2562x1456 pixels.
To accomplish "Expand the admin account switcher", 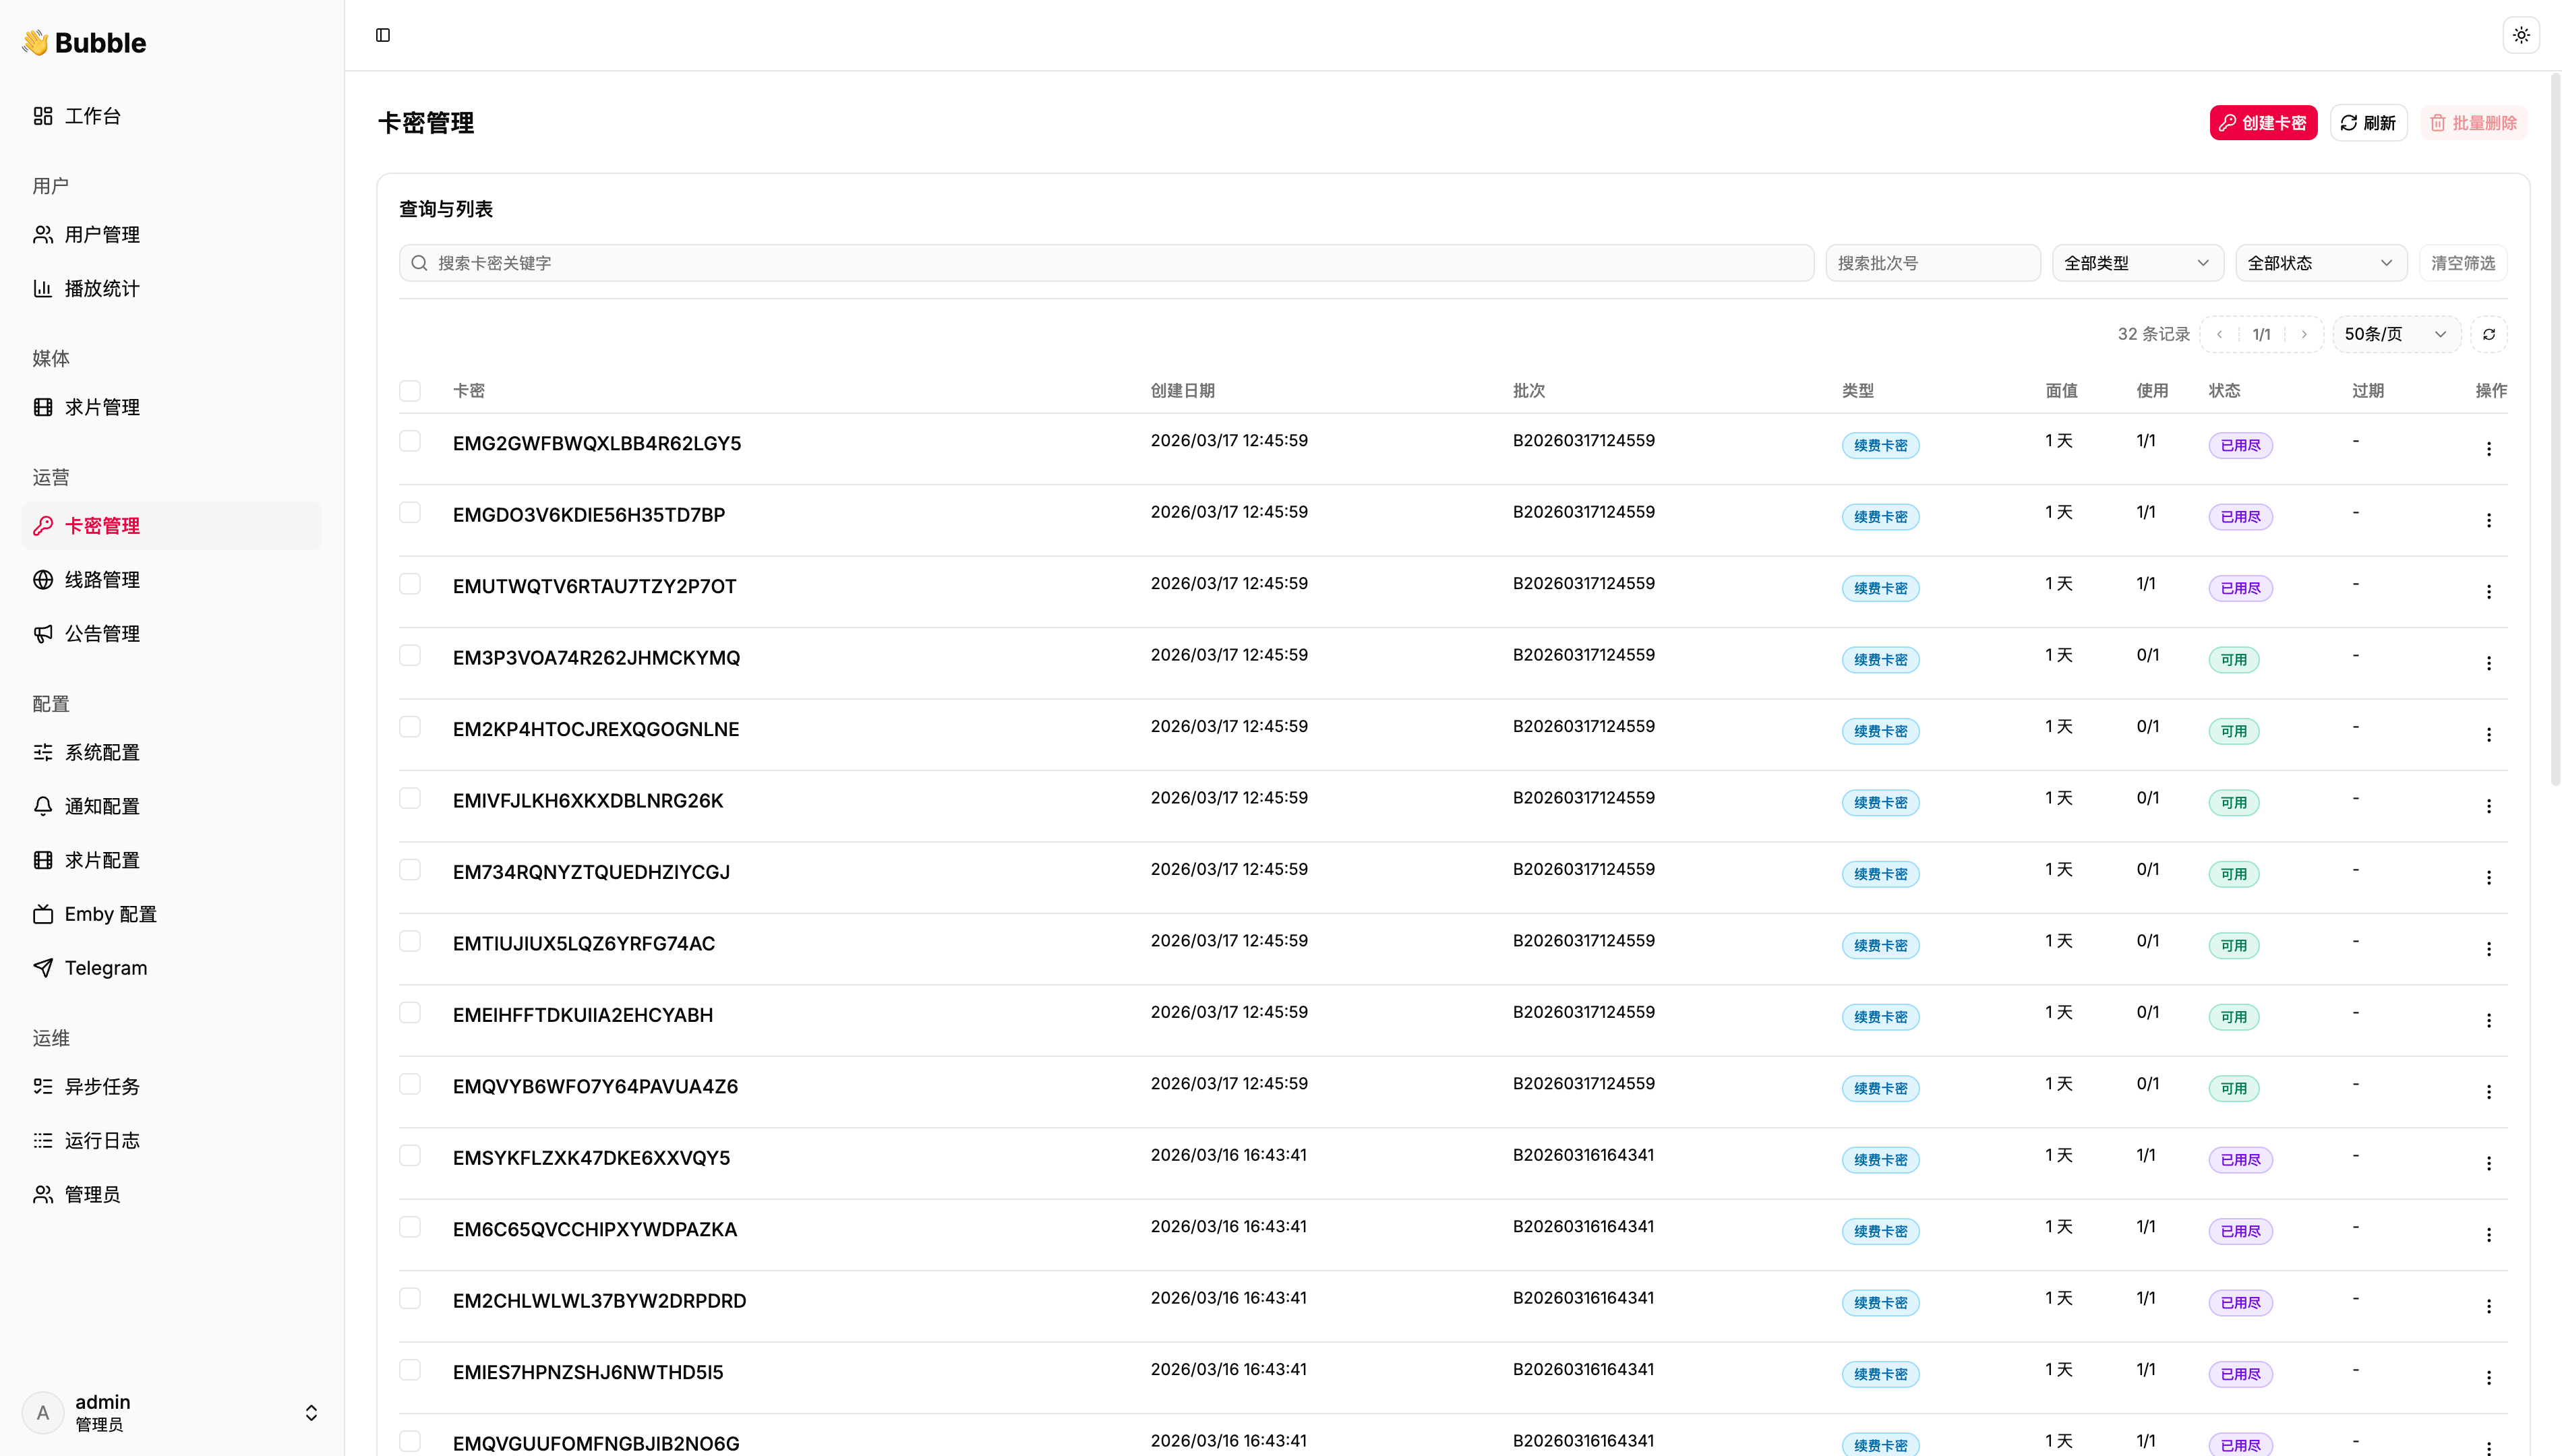I will click(311, 1412).
